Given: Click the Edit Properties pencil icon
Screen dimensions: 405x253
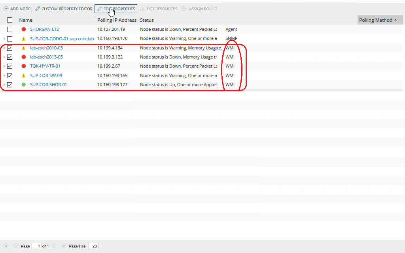Looking at the screenshot, I should 100,8.
